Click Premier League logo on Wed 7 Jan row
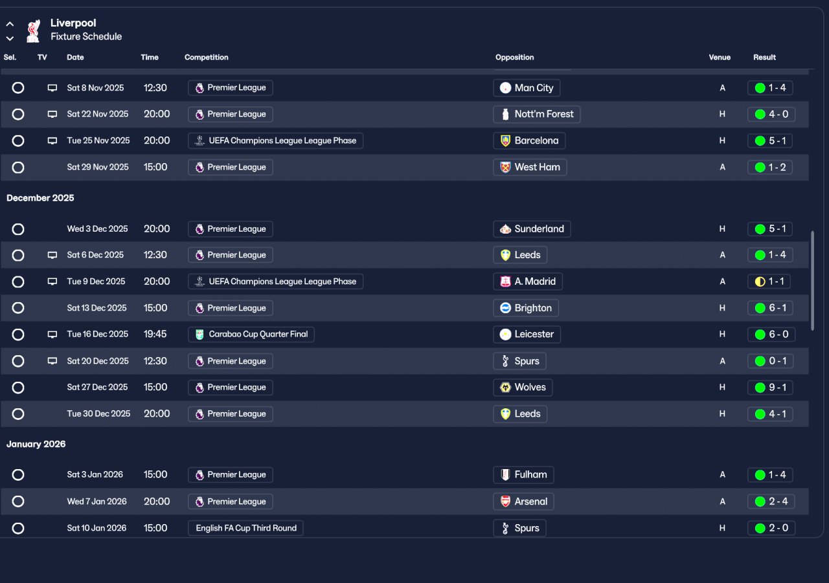 click(x=199, y=501)
